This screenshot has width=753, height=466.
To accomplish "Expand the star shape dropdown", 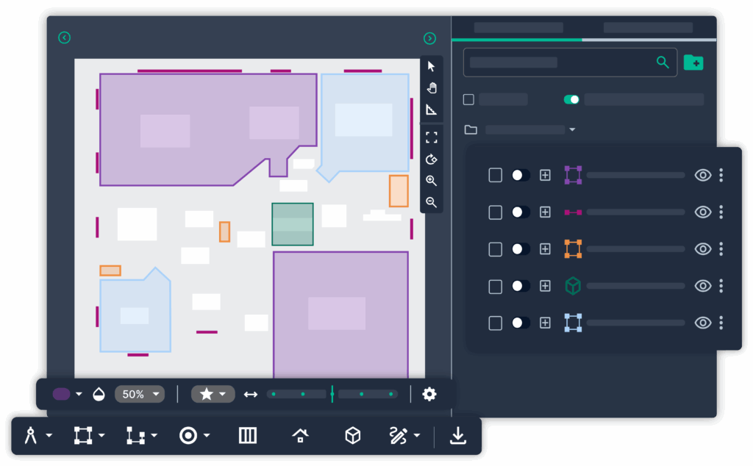I will point(213,394).
